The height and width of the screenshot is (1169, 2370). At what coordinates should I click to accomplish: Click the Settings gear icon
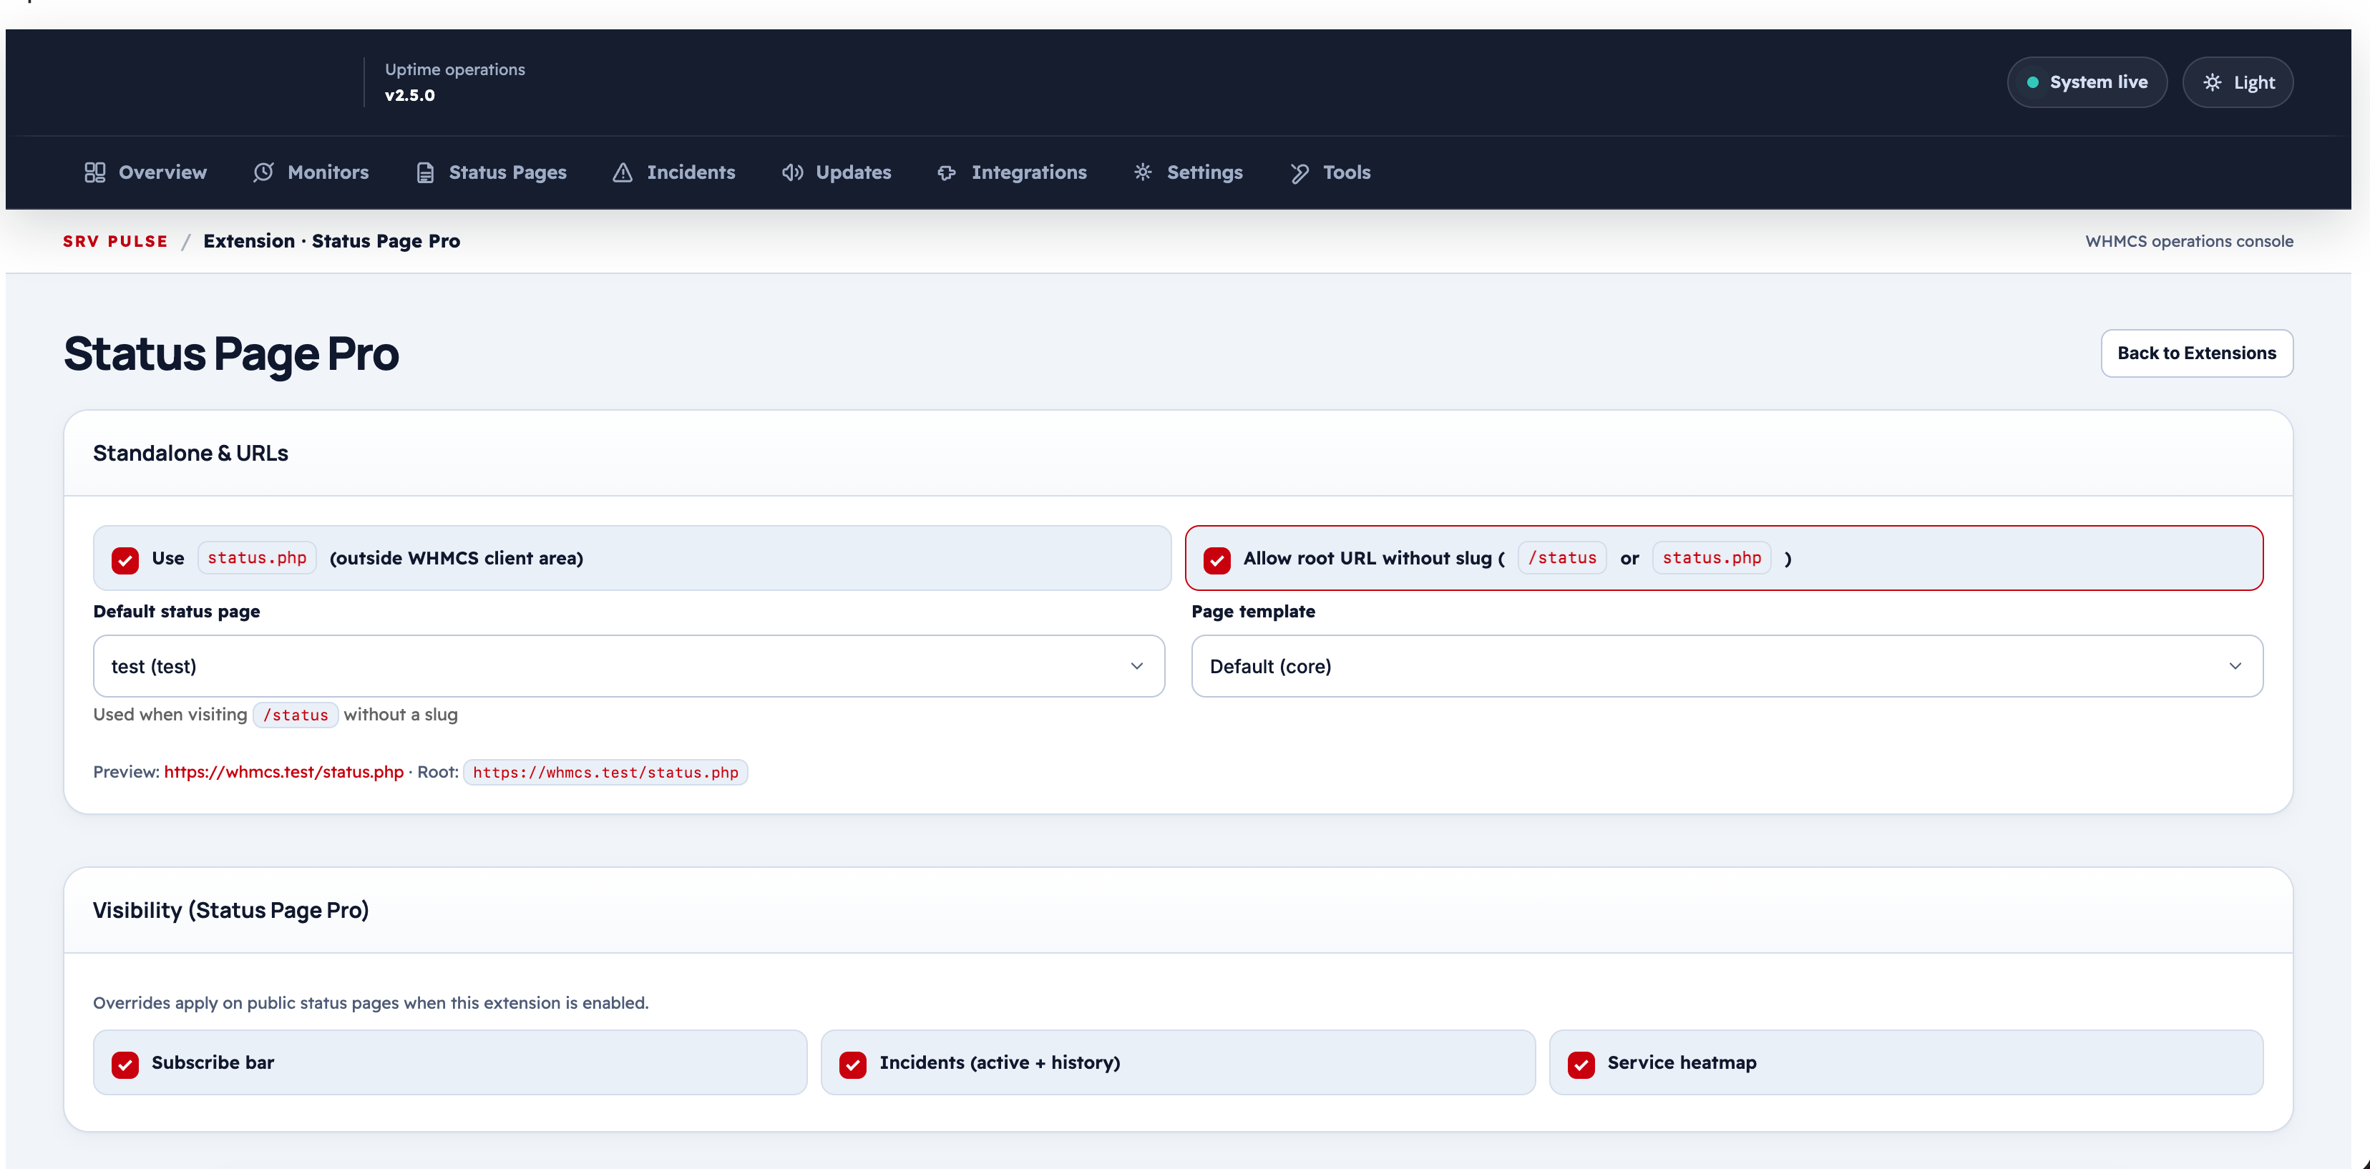pyautogui.click(x=1143, y=172)
